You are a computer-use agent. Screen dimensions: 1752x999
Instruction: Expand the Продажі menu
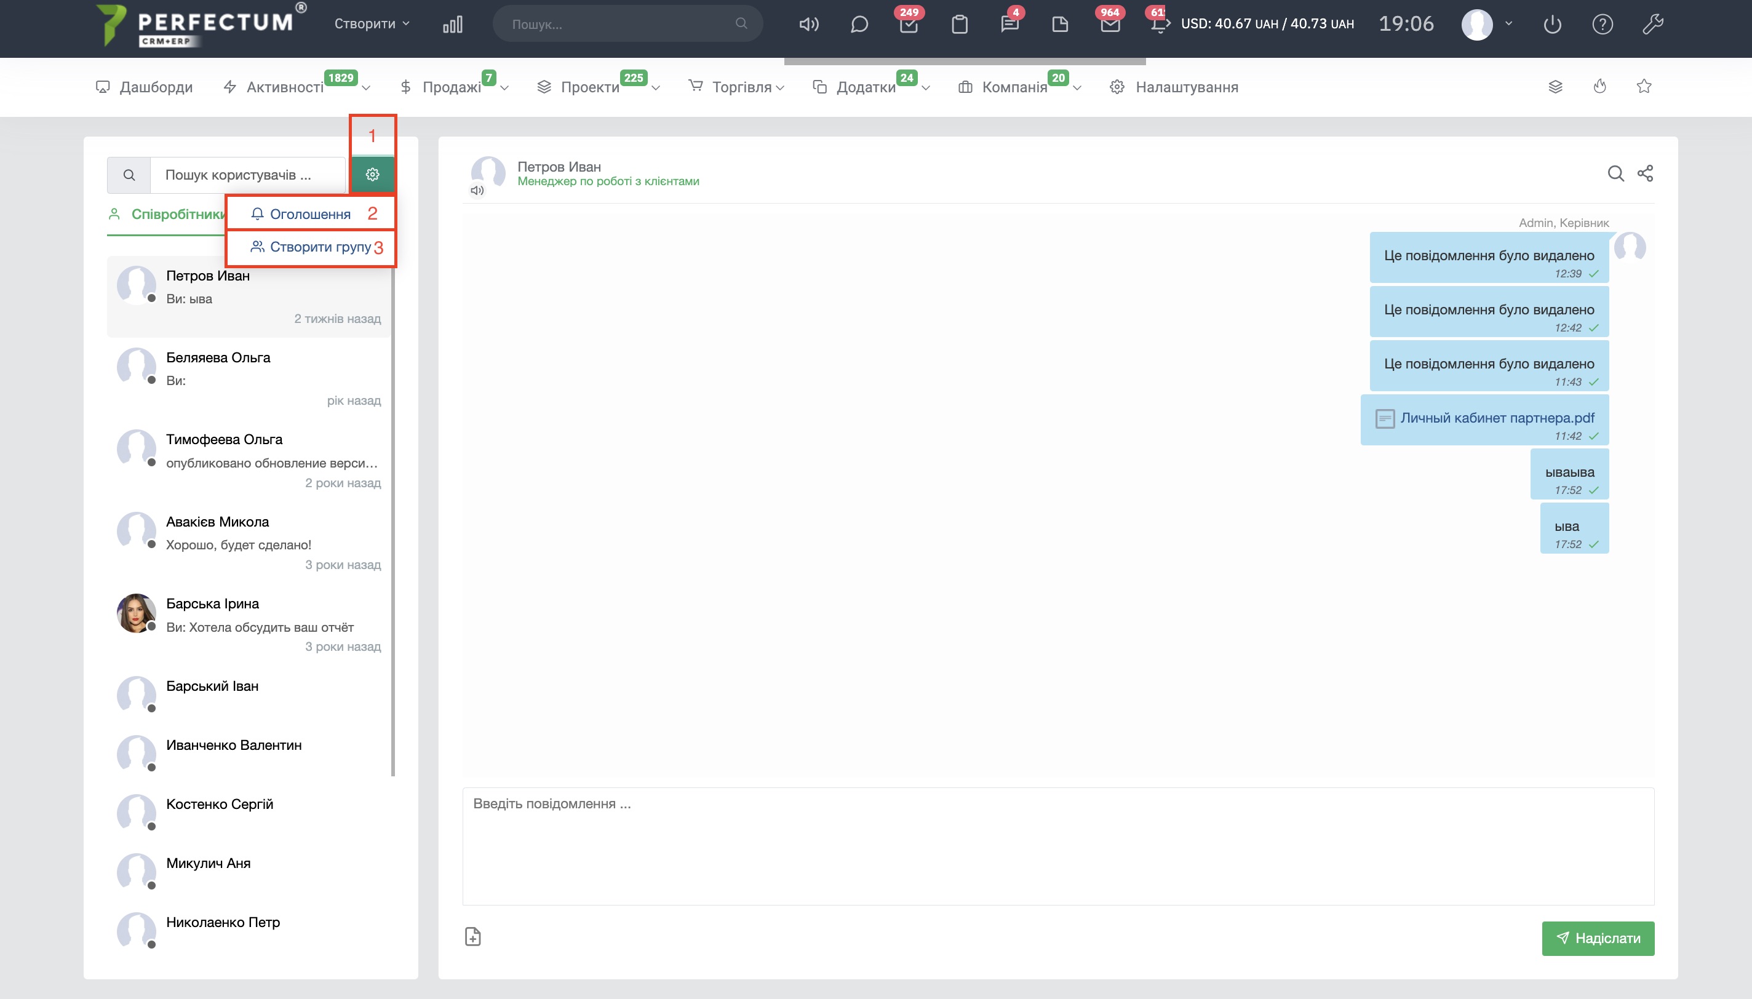pos(453,87)
